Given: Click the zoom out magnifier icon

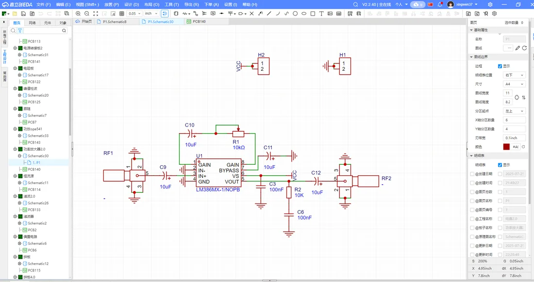Looking at the screenshot, I should 87,14.
